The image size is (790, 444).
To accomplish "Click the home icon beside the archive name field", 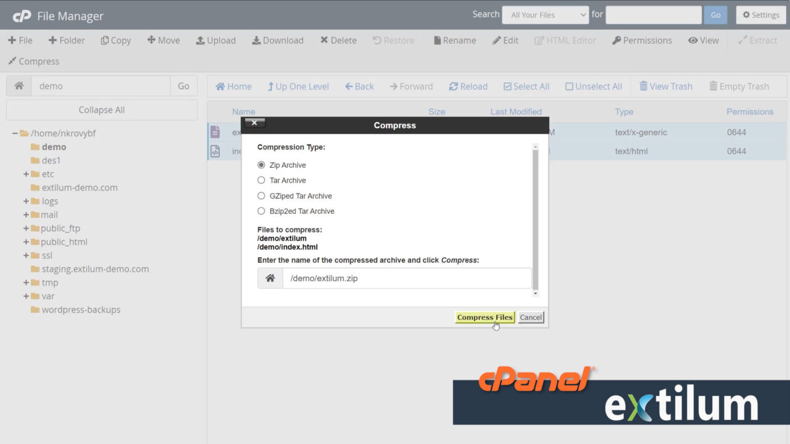I will click(x=270, y=278).
